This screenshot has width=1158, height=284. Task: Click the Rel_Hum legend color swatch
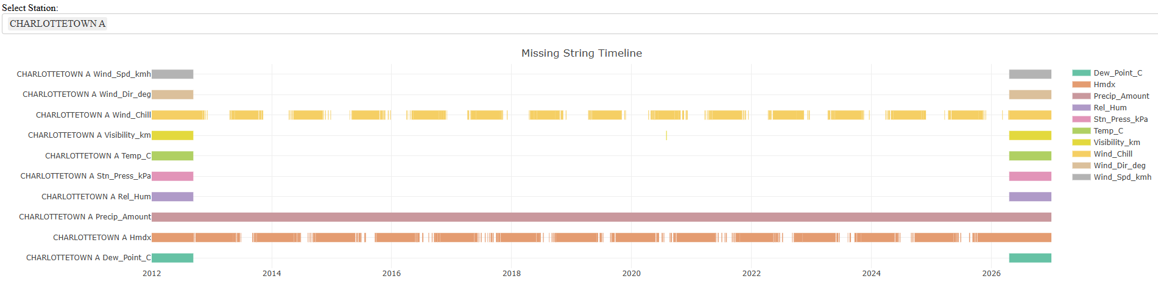point(1081,108)
